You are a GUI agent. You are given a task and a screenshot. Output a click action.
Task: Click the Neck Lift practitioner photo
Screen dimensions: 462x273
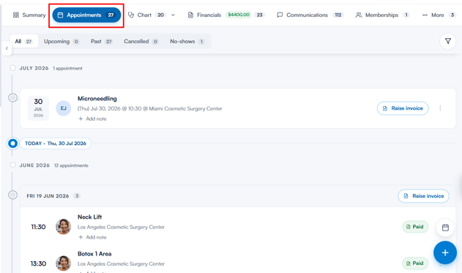point(64,227)
